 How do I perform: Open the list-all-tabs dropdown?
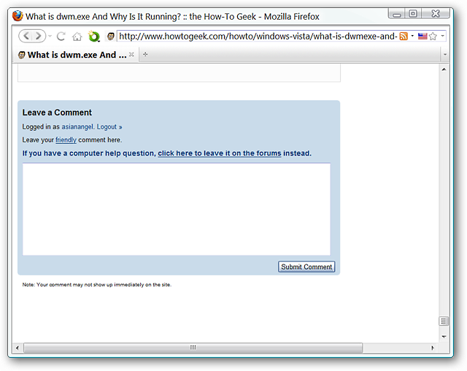click(444, 55)
